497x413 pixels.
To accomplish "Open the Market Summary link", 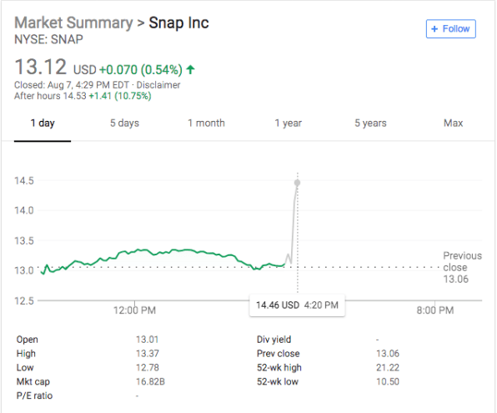I will pyautogui.click(x=73, y=23).
